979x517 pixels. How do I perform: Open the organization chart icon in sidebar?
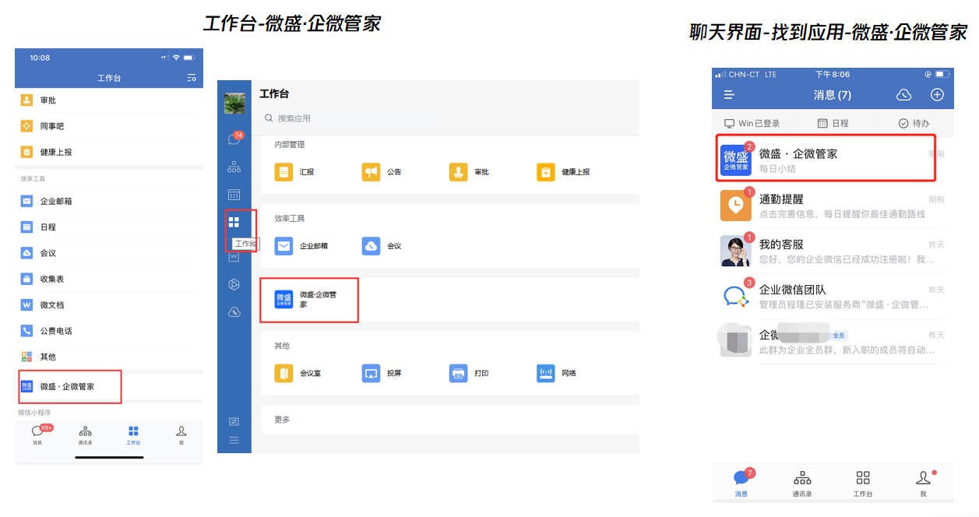(234, 167)
